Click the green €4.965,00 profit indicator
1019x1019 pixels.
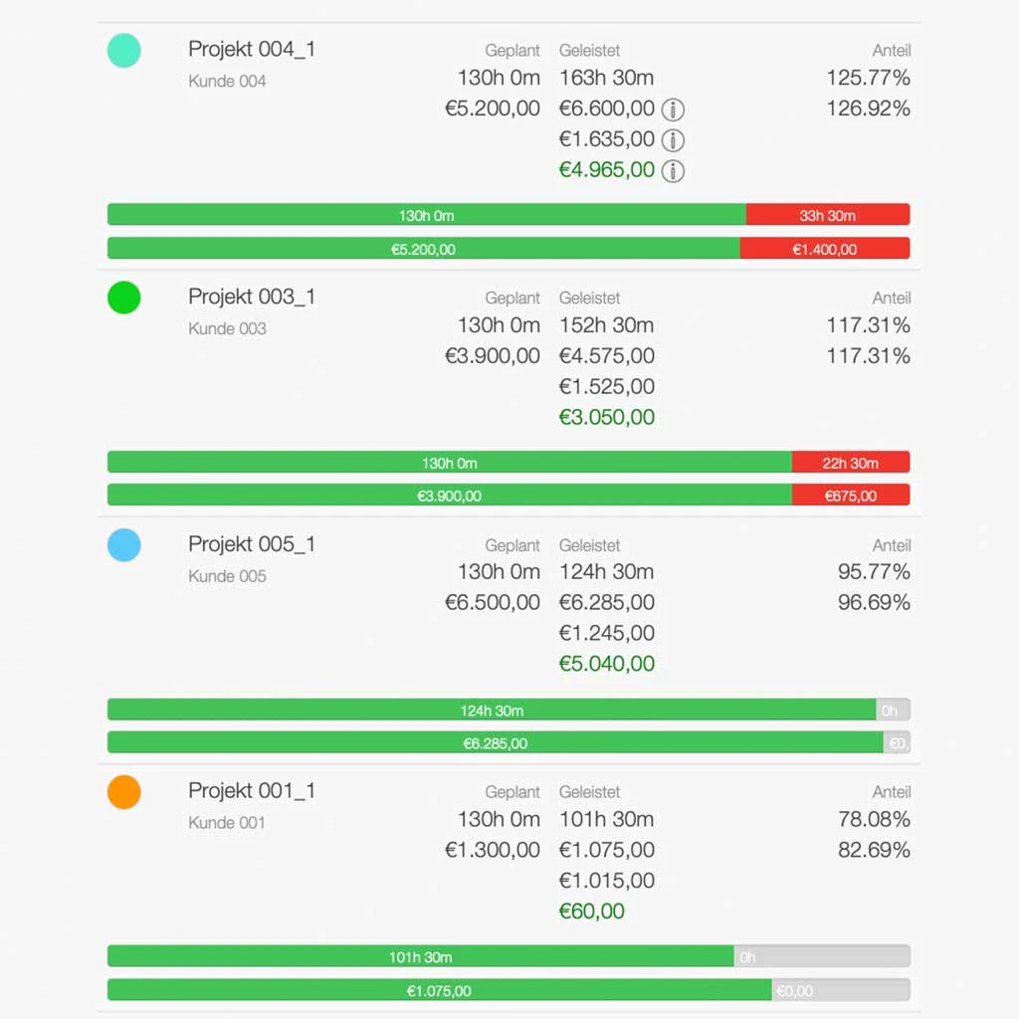pos(605,170)
